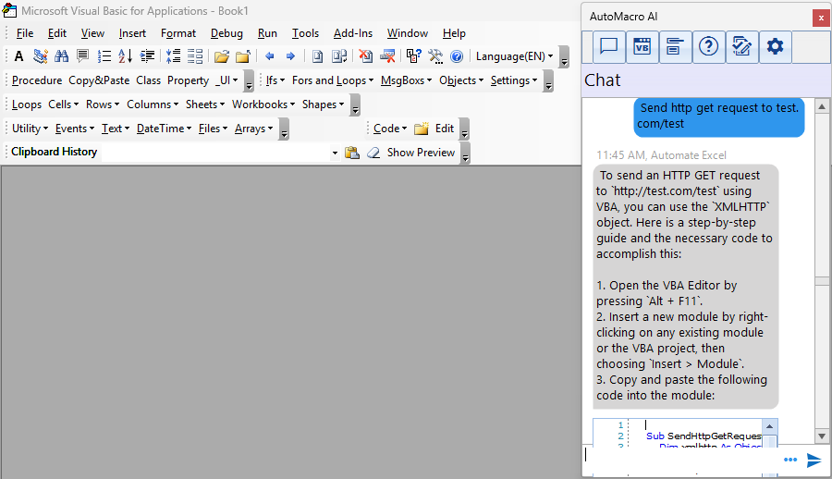832x479 pixels.
Task: Open the MsgBoxes dropdown menu
Action: [x=406, y=80]
